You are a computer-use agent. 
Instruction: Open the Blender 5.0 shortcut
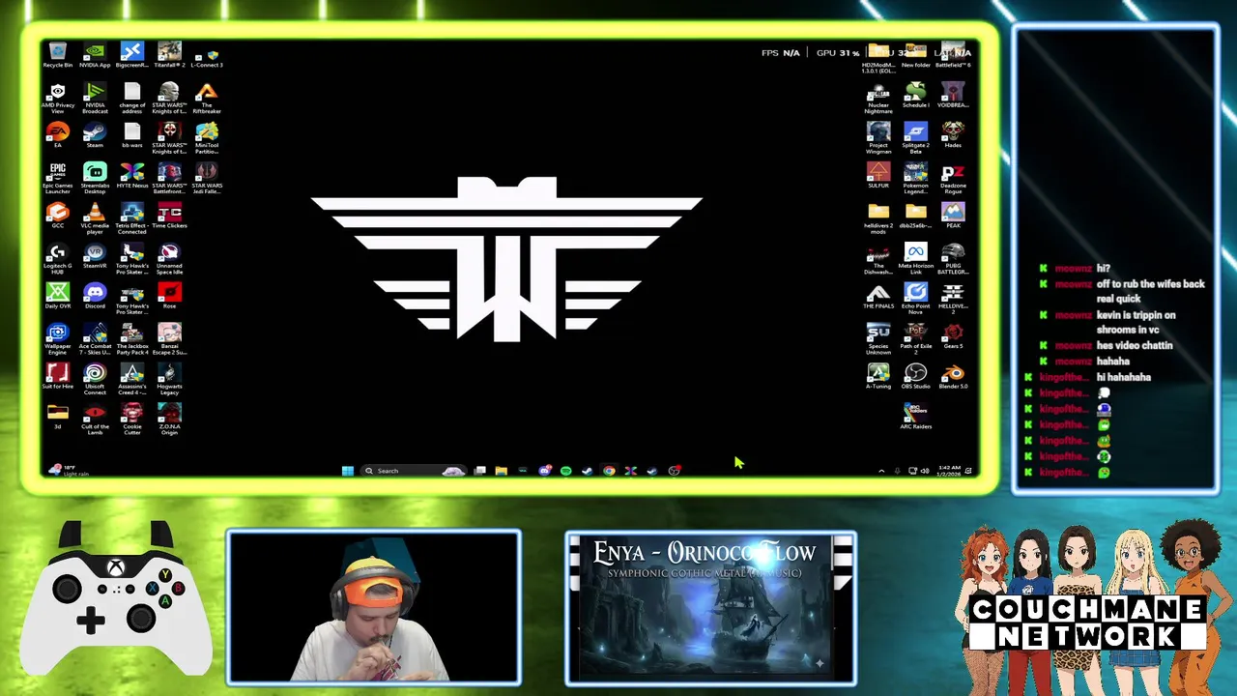953,376
